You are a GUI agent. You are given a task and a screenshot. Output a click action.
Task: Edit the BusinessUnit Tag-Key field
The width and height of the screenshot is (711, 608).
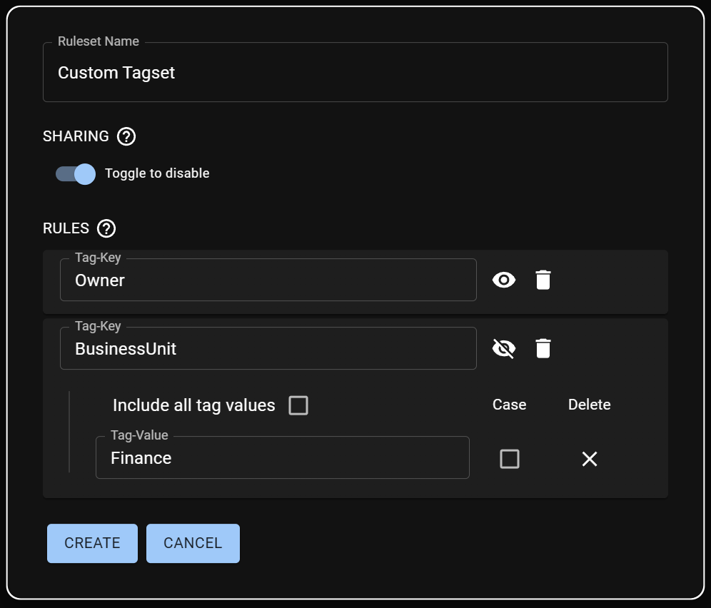click(x=268, y=349)
